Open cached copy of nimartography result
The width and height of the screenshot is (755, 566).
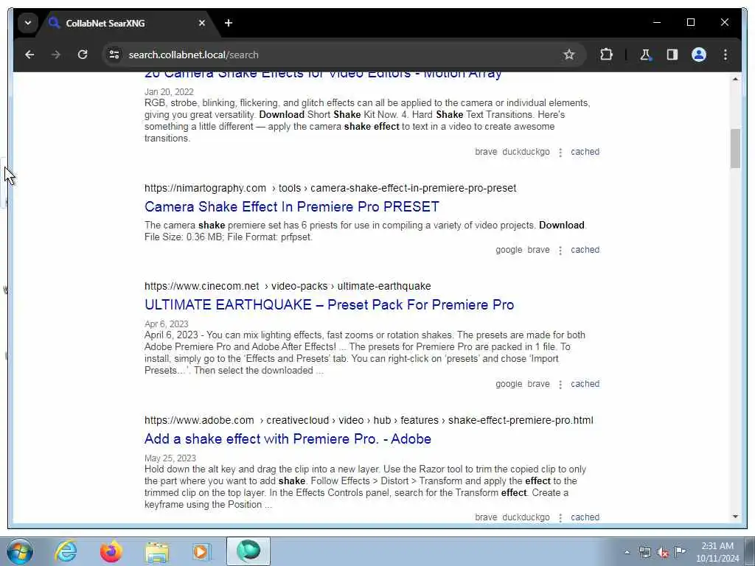[x=585, y=251]
